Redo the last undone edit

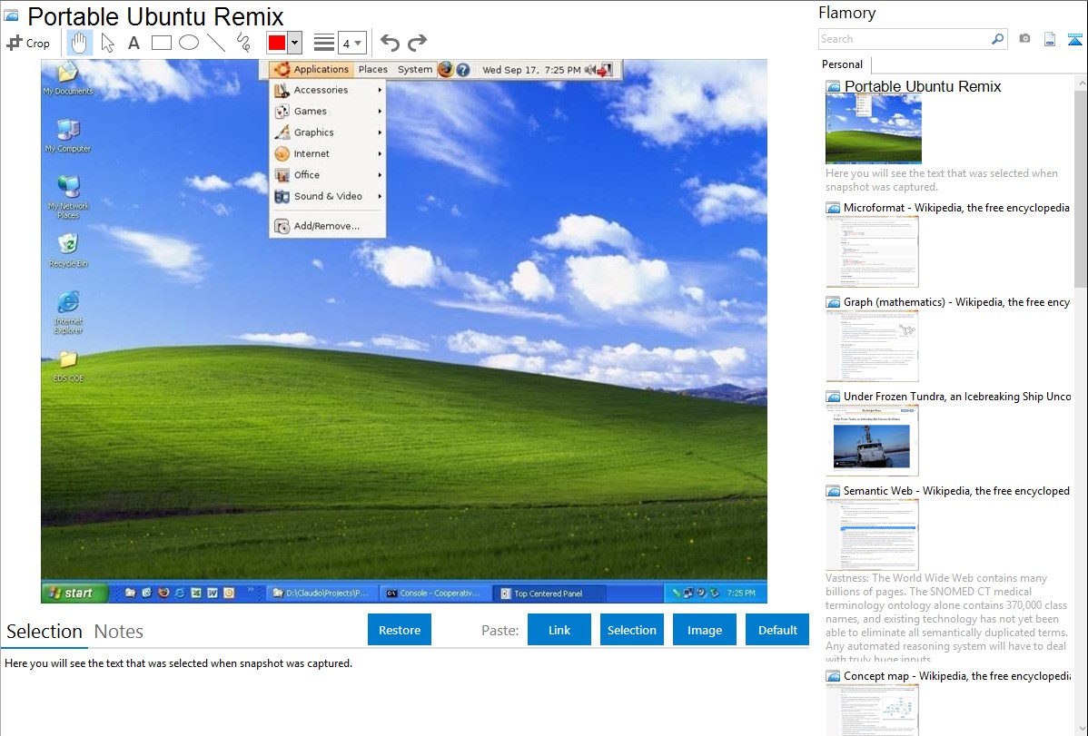point(417,43)
